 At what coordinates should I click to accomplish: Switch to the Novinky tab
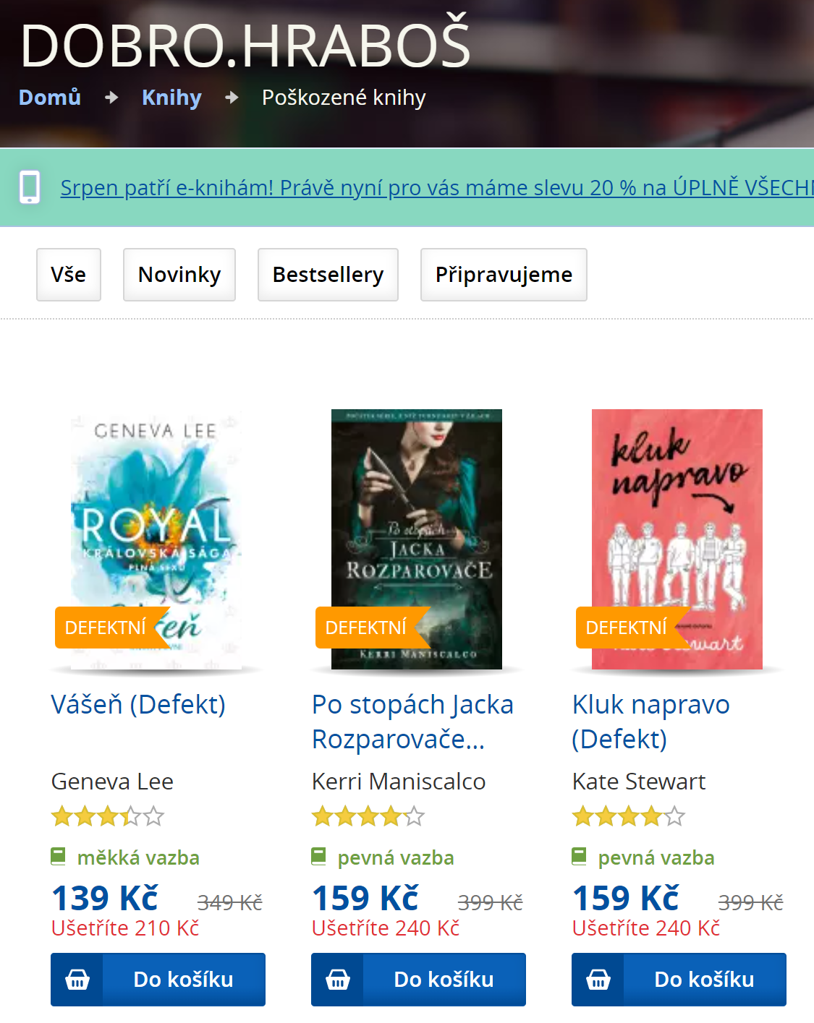[179, 275]
